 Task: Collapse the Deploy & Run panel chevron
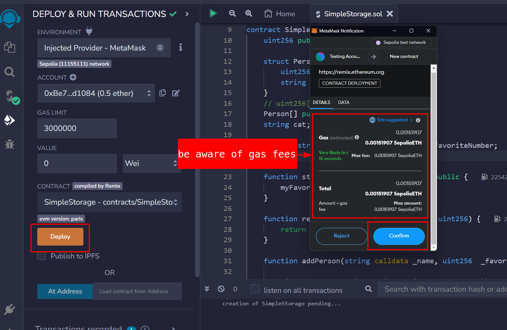click(187, 14)
